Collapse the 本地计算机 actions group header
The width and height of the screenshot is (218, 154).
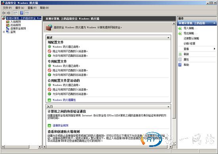214,23
